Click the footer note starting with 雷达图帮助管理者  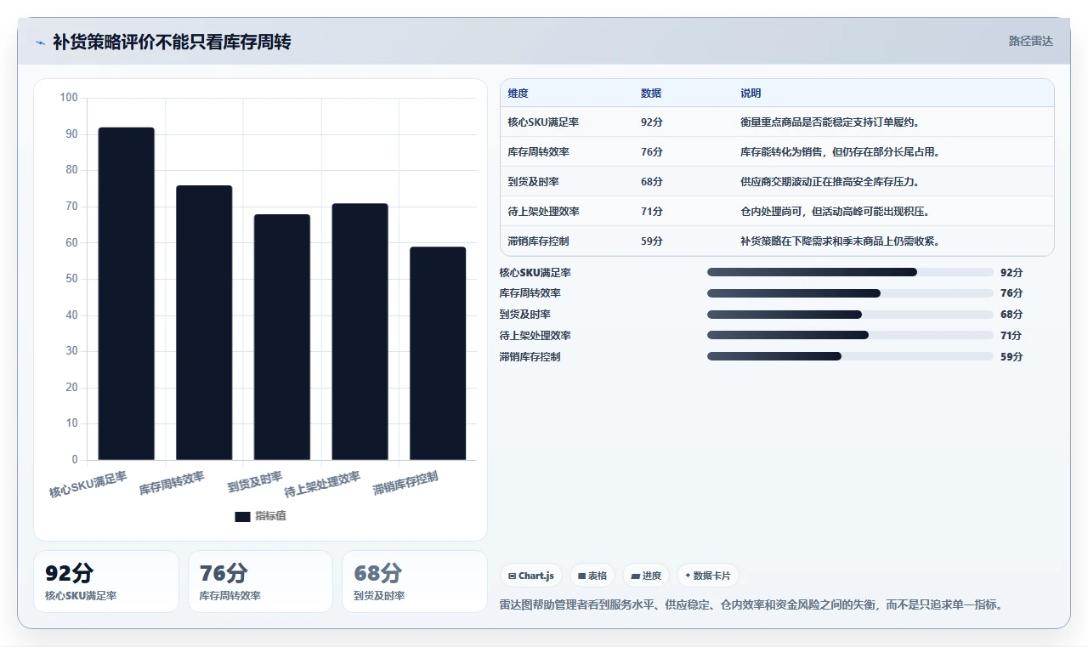click(x=752, y=605)
